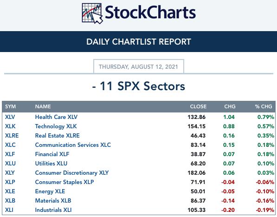Open the XLV symbol link
The image size is (277, 217).
10,117
